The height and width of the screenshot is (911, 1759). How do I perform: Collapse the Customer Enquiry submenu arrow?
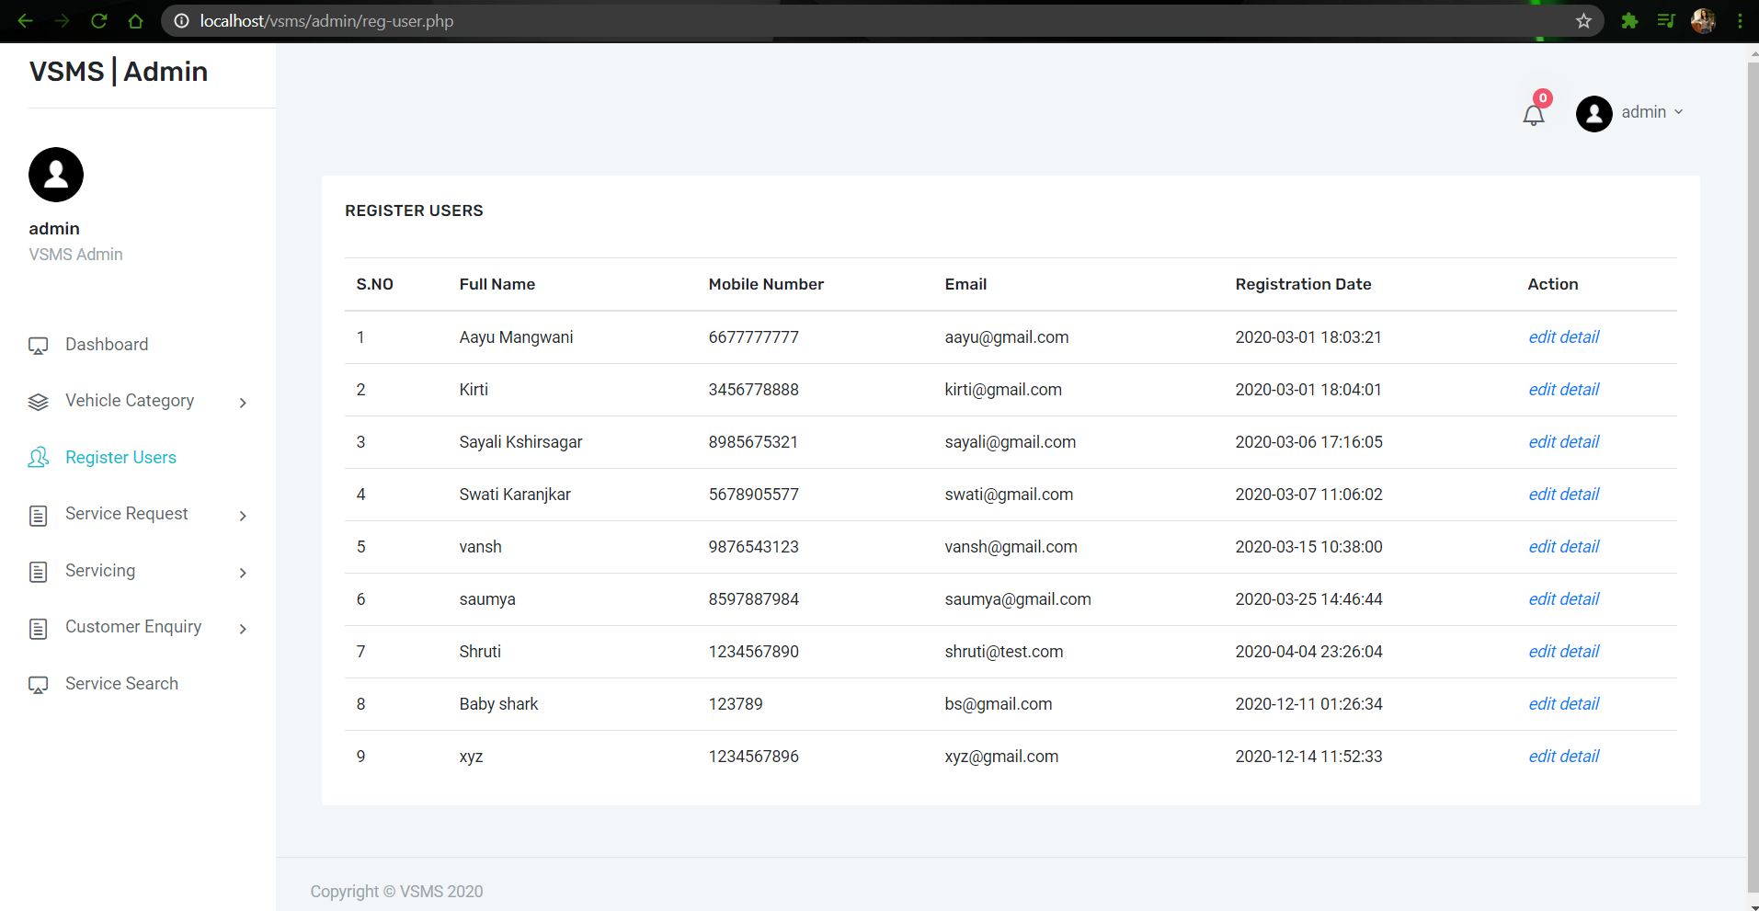(243, 629)
